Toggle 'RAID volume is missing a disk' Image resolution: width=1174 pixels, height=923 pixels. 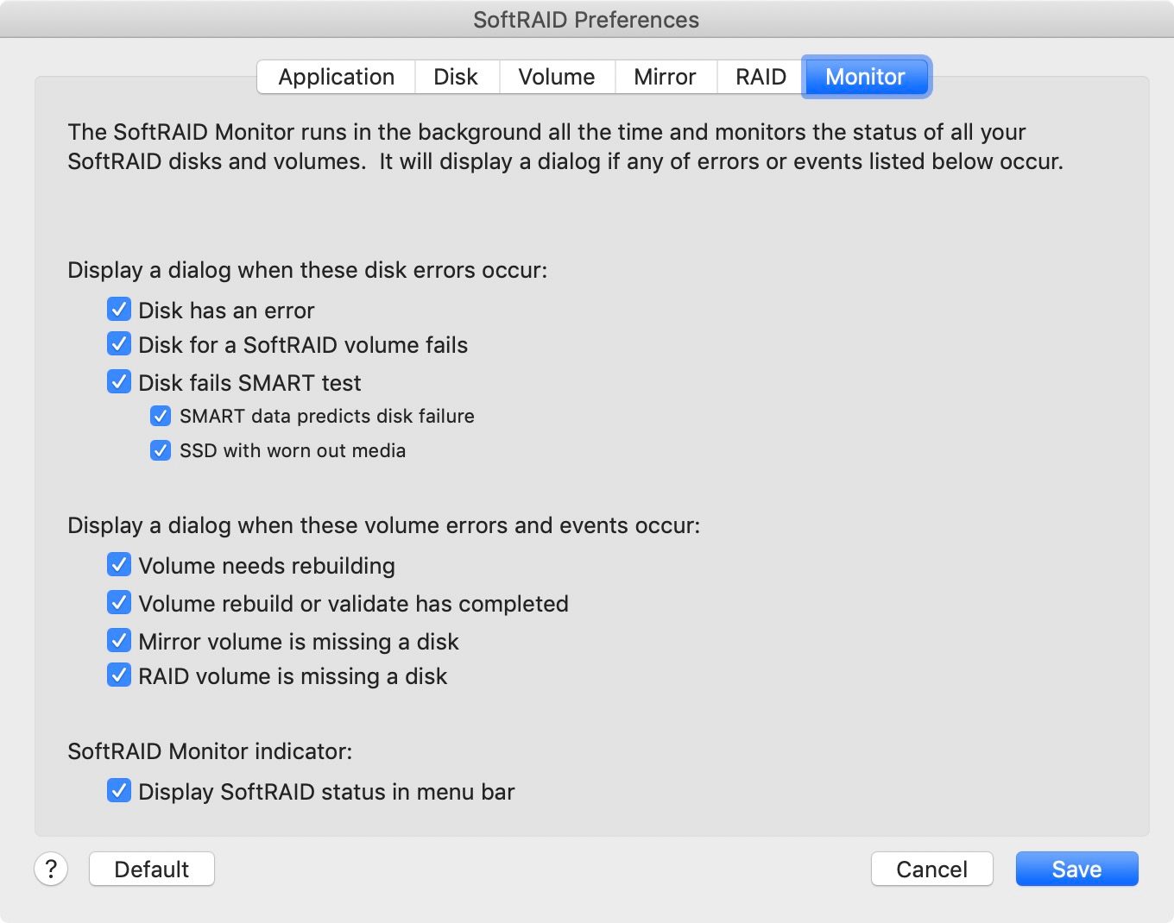point(119,675)
